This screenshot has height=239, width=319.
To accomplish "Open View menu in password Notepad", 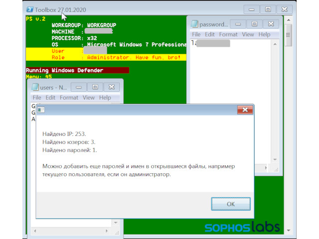I will pos(248,34).
